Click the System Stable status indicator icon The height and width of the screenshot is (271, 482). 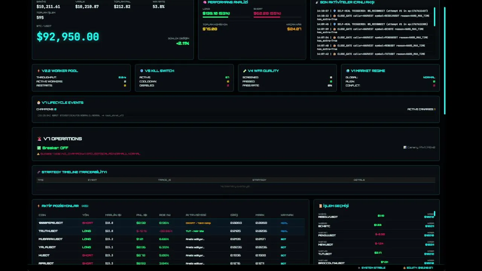point(359,268)
